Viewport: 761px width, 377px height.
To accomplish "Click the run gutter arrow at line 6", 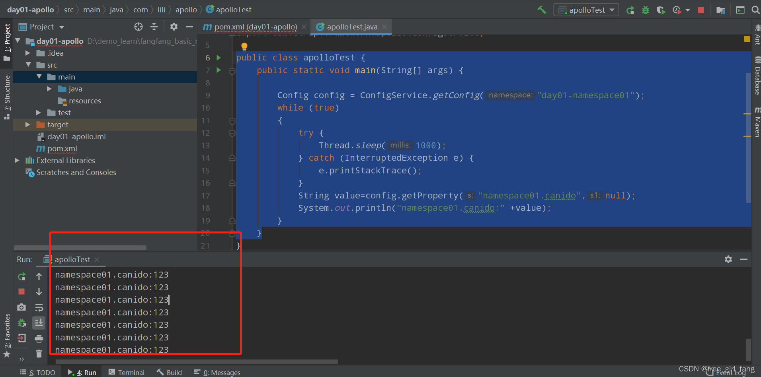I will pyautogui.click(x=219, y=58).
